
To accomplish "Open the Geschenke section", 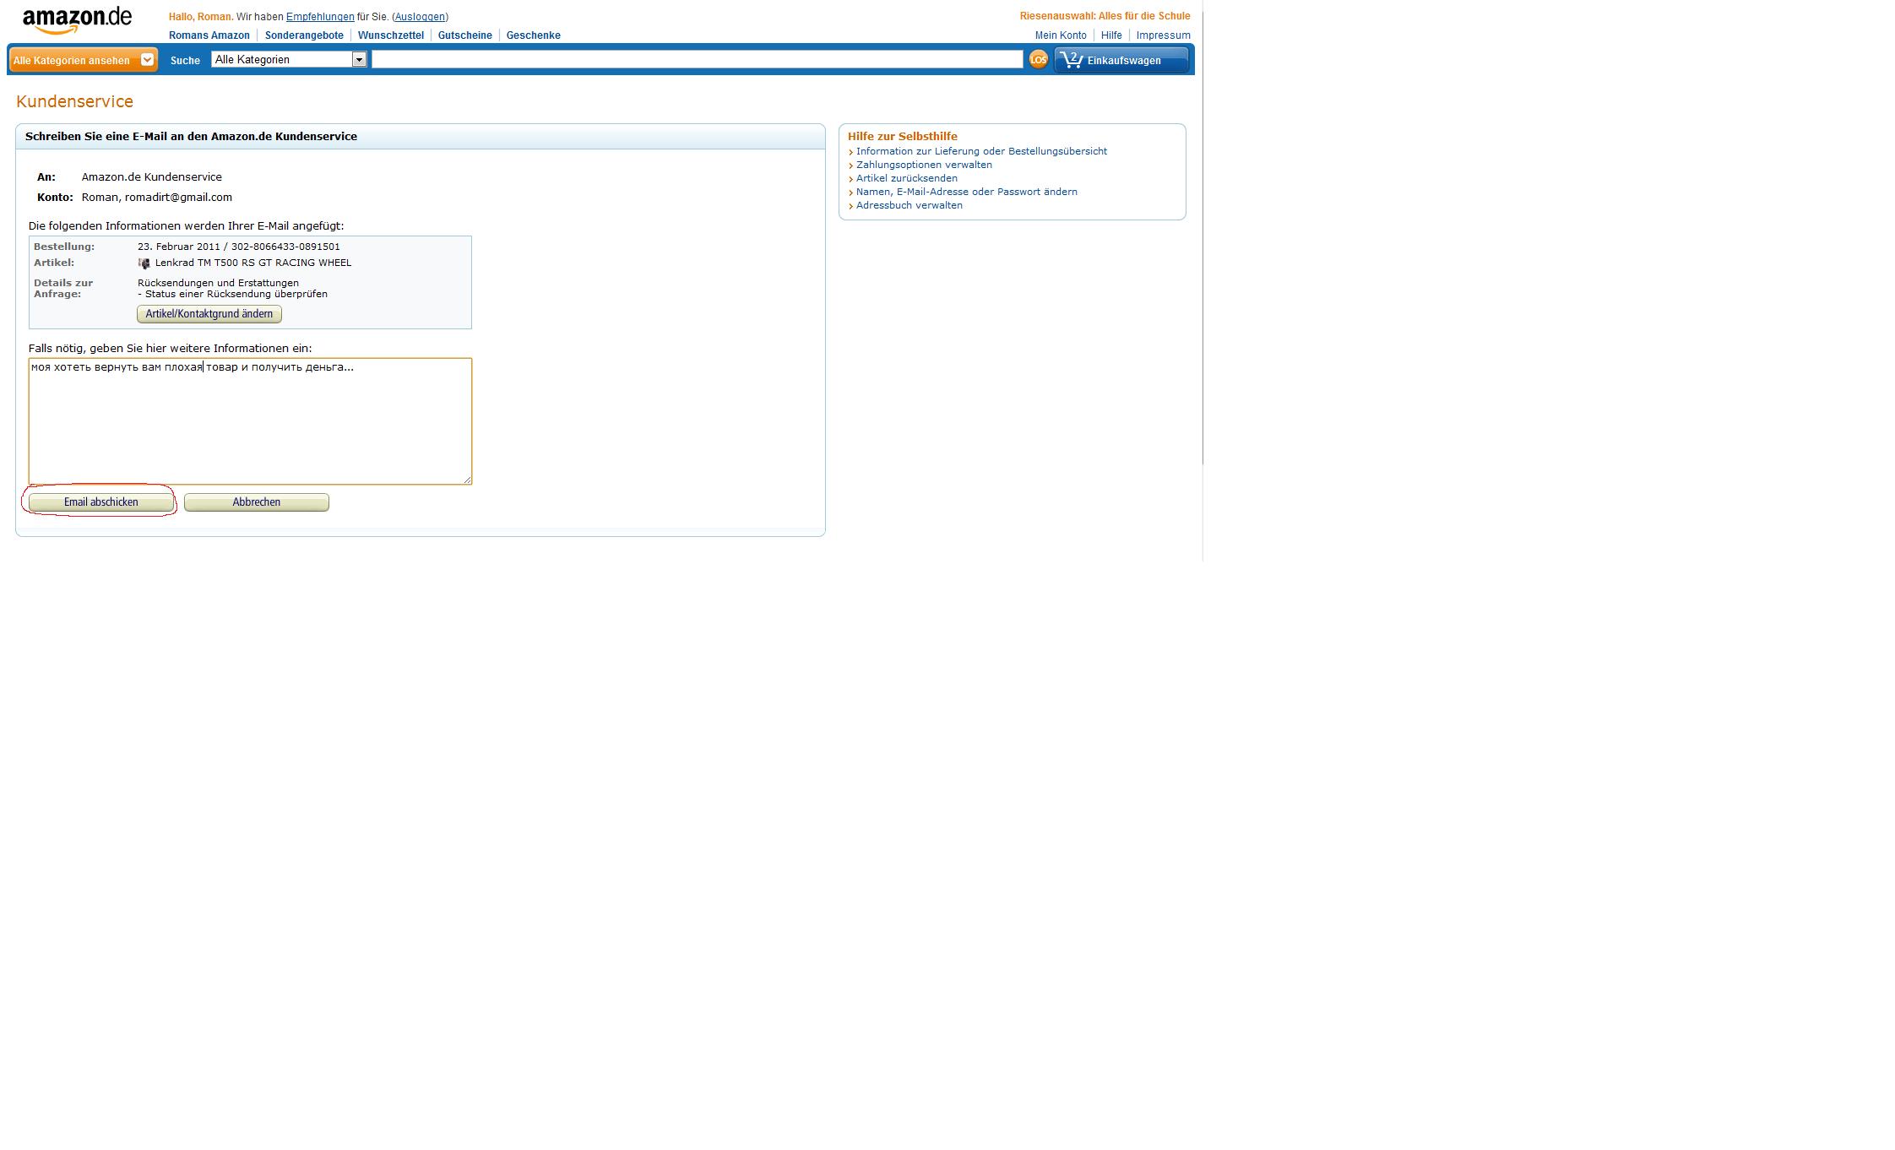I will pyautogui.click(x=534, y=35).
